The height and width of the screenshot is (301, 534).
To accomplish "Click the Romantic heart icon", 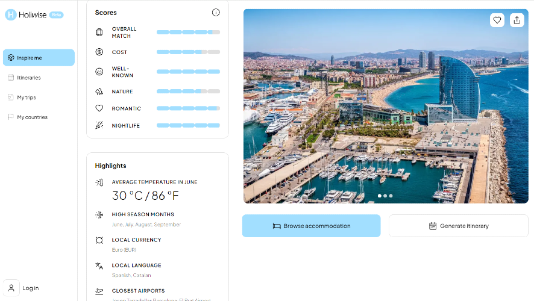I will pyautogui.click(x=99, y=108).
